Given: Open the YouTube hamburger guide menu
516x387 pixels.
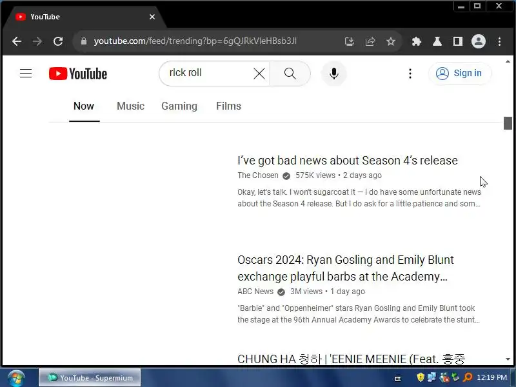Looking at the screenshot, I should (26, 73).
